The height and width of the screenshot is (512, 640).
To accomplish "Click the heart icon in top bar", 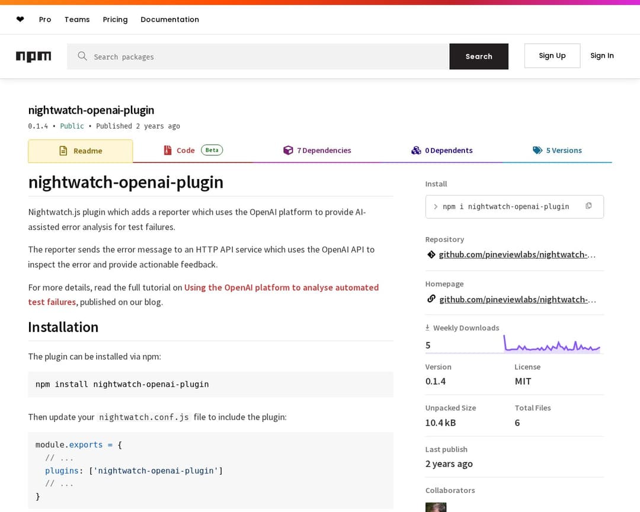I will [20, 19].
